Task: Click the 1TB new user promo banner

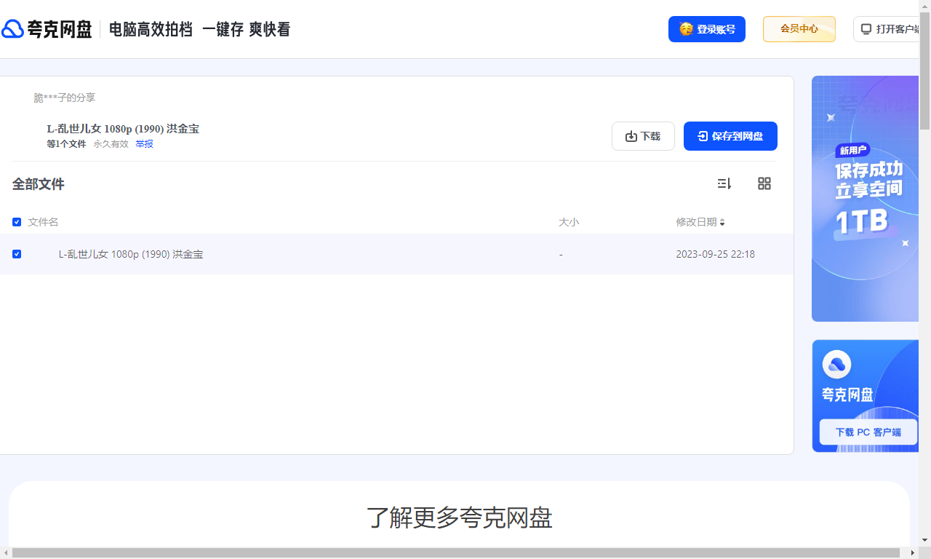Action: (x=866, y=199)
